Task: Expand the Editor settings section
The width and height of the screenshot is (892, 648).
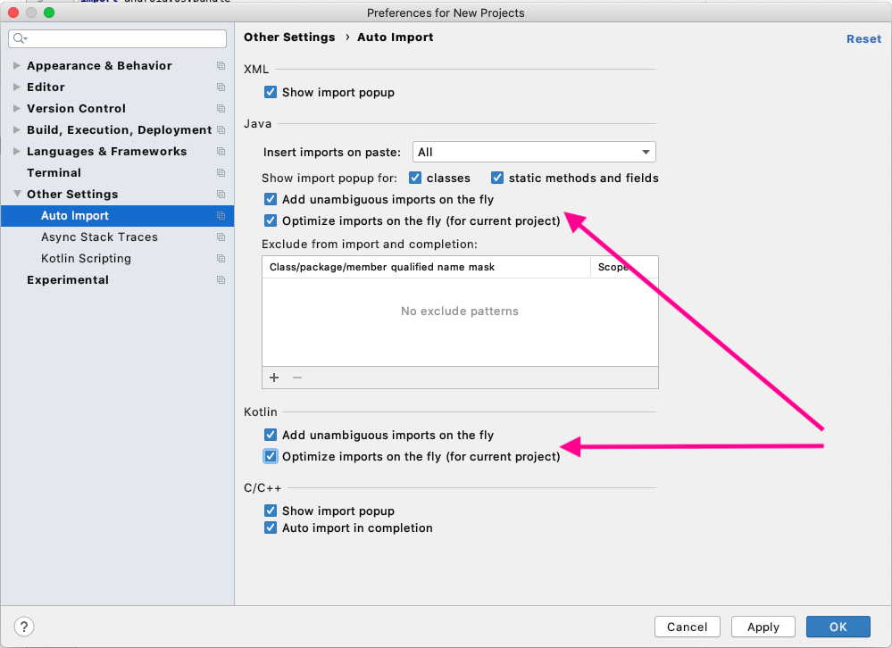Action: click(17, 87)
